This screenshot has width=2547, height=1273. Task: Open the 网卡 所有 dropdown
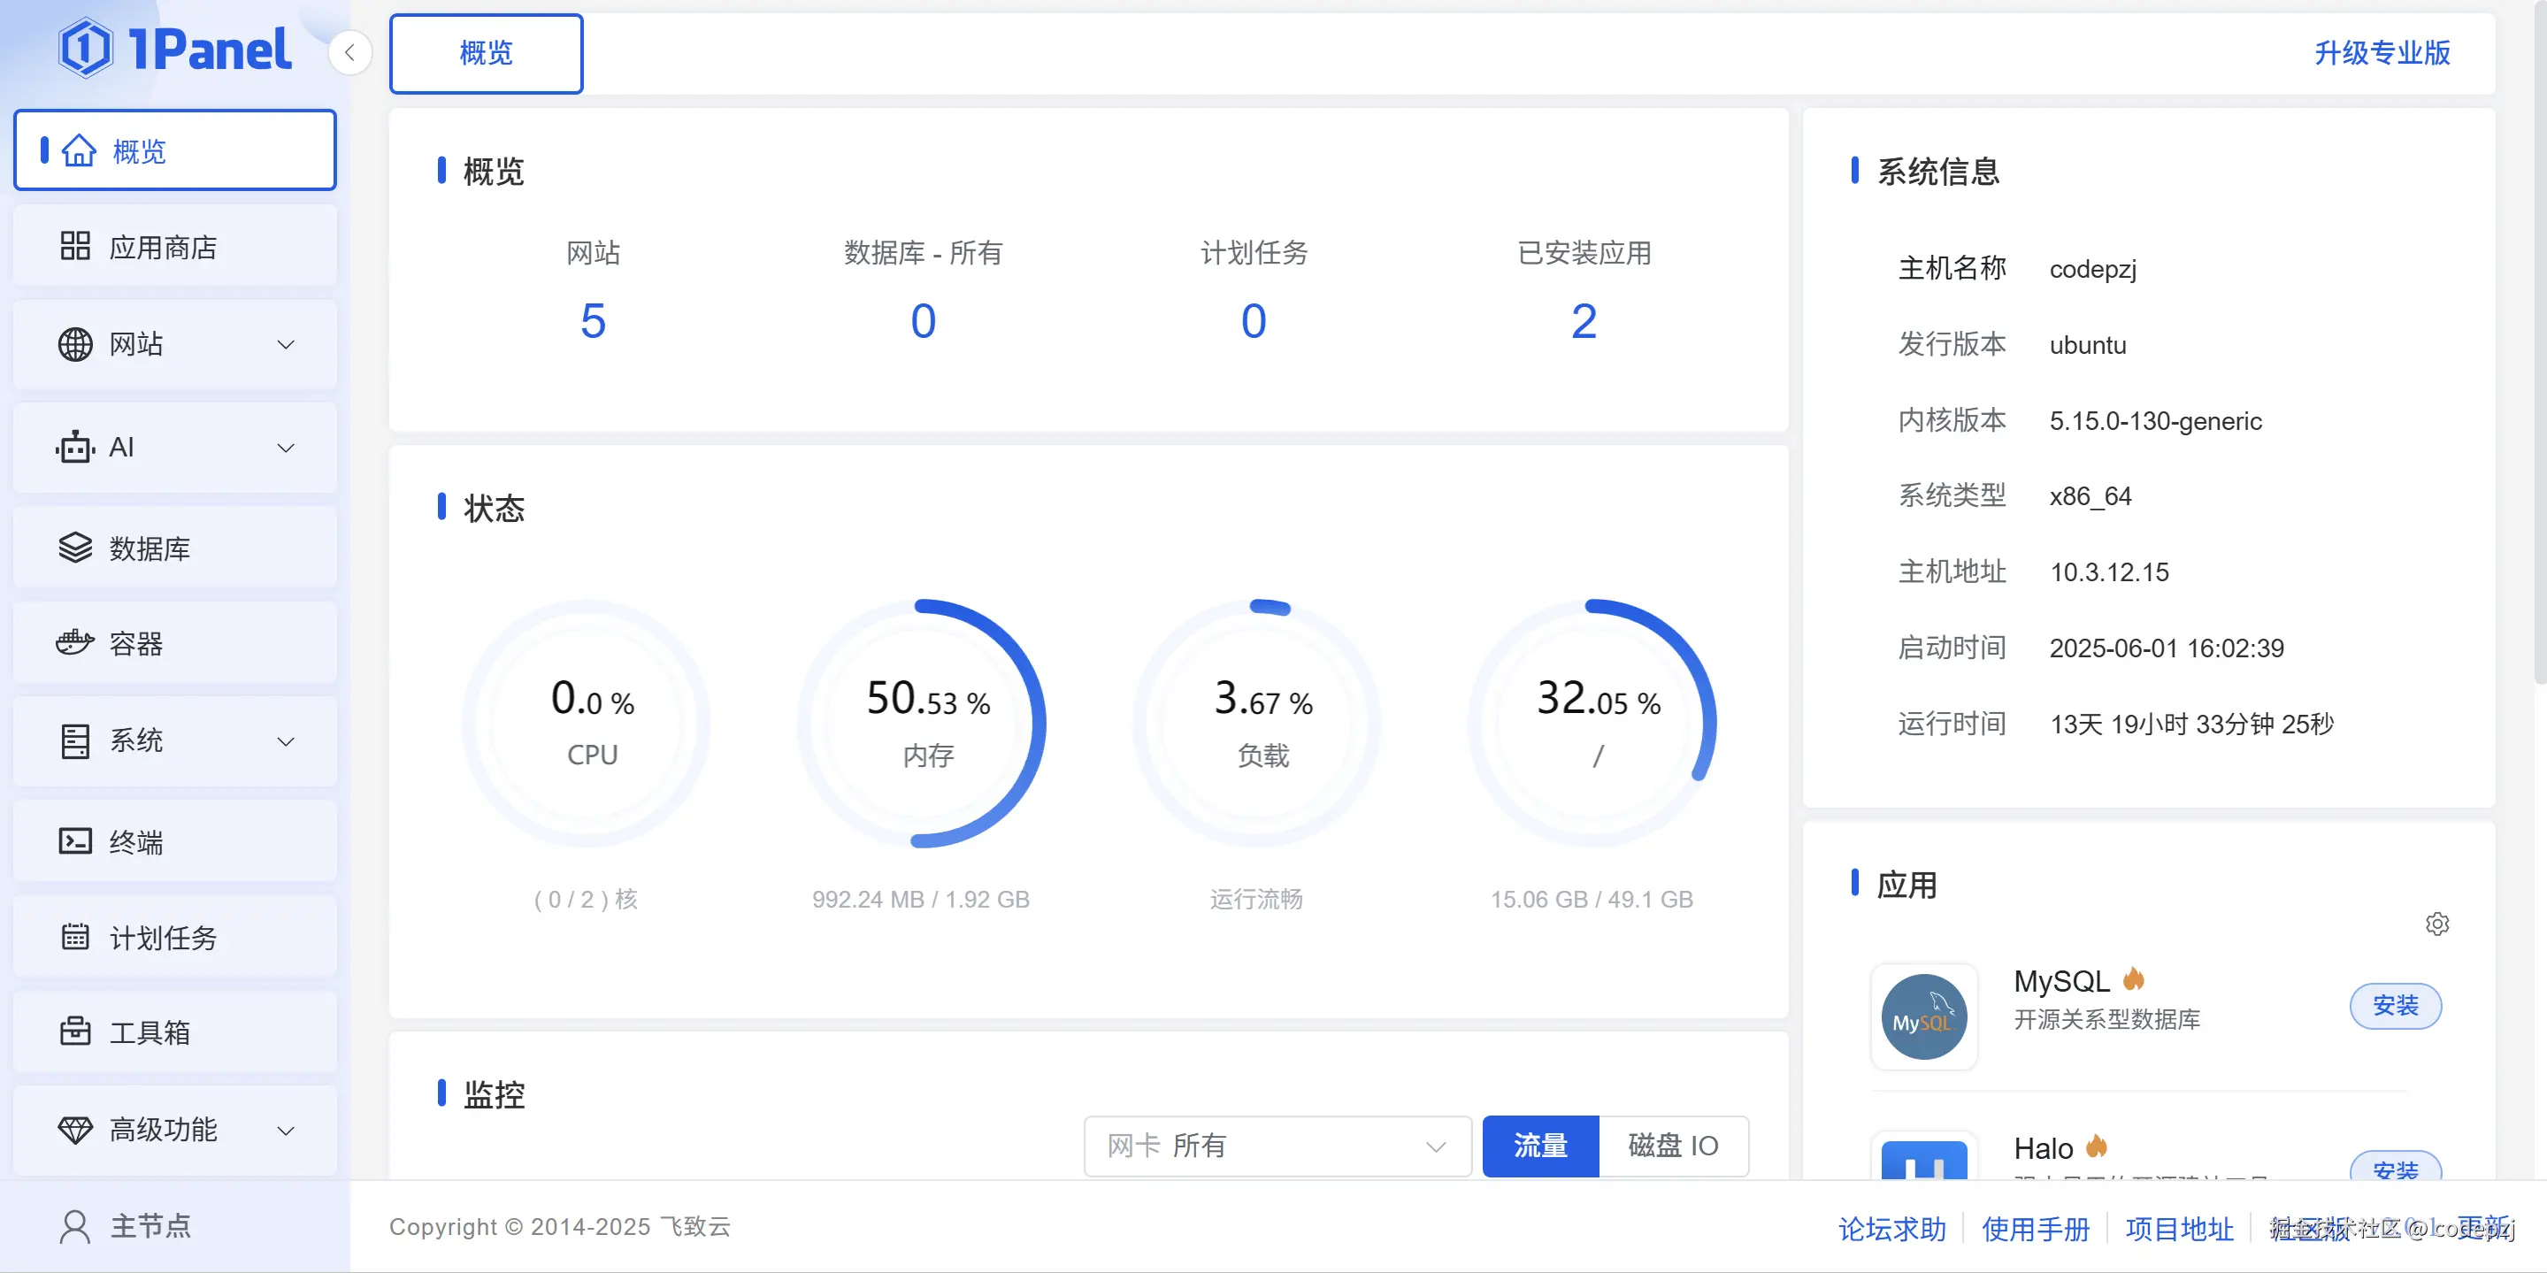pos(1277,1146)
